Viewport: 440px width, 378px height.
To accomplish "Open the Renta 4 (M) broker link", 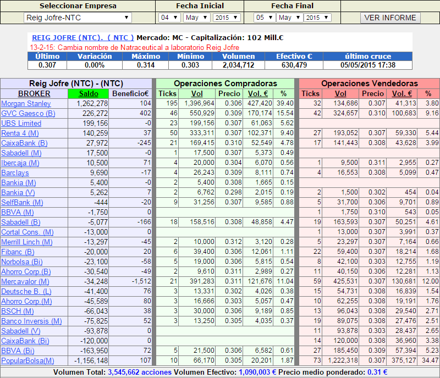I will pyautogui.click(x=20, y=133).
